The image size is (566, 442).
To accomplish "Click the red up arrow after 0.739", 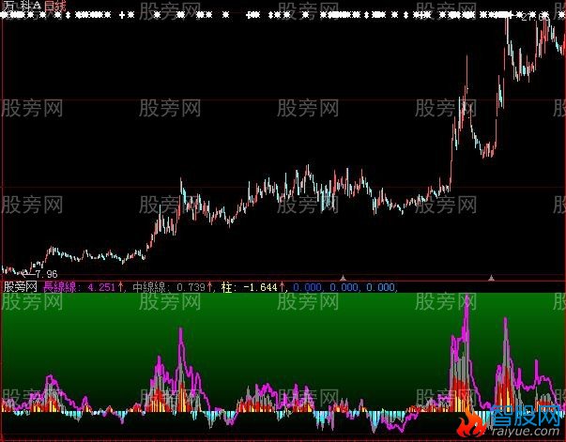I will pyautogui.click(x=211, y=286).
